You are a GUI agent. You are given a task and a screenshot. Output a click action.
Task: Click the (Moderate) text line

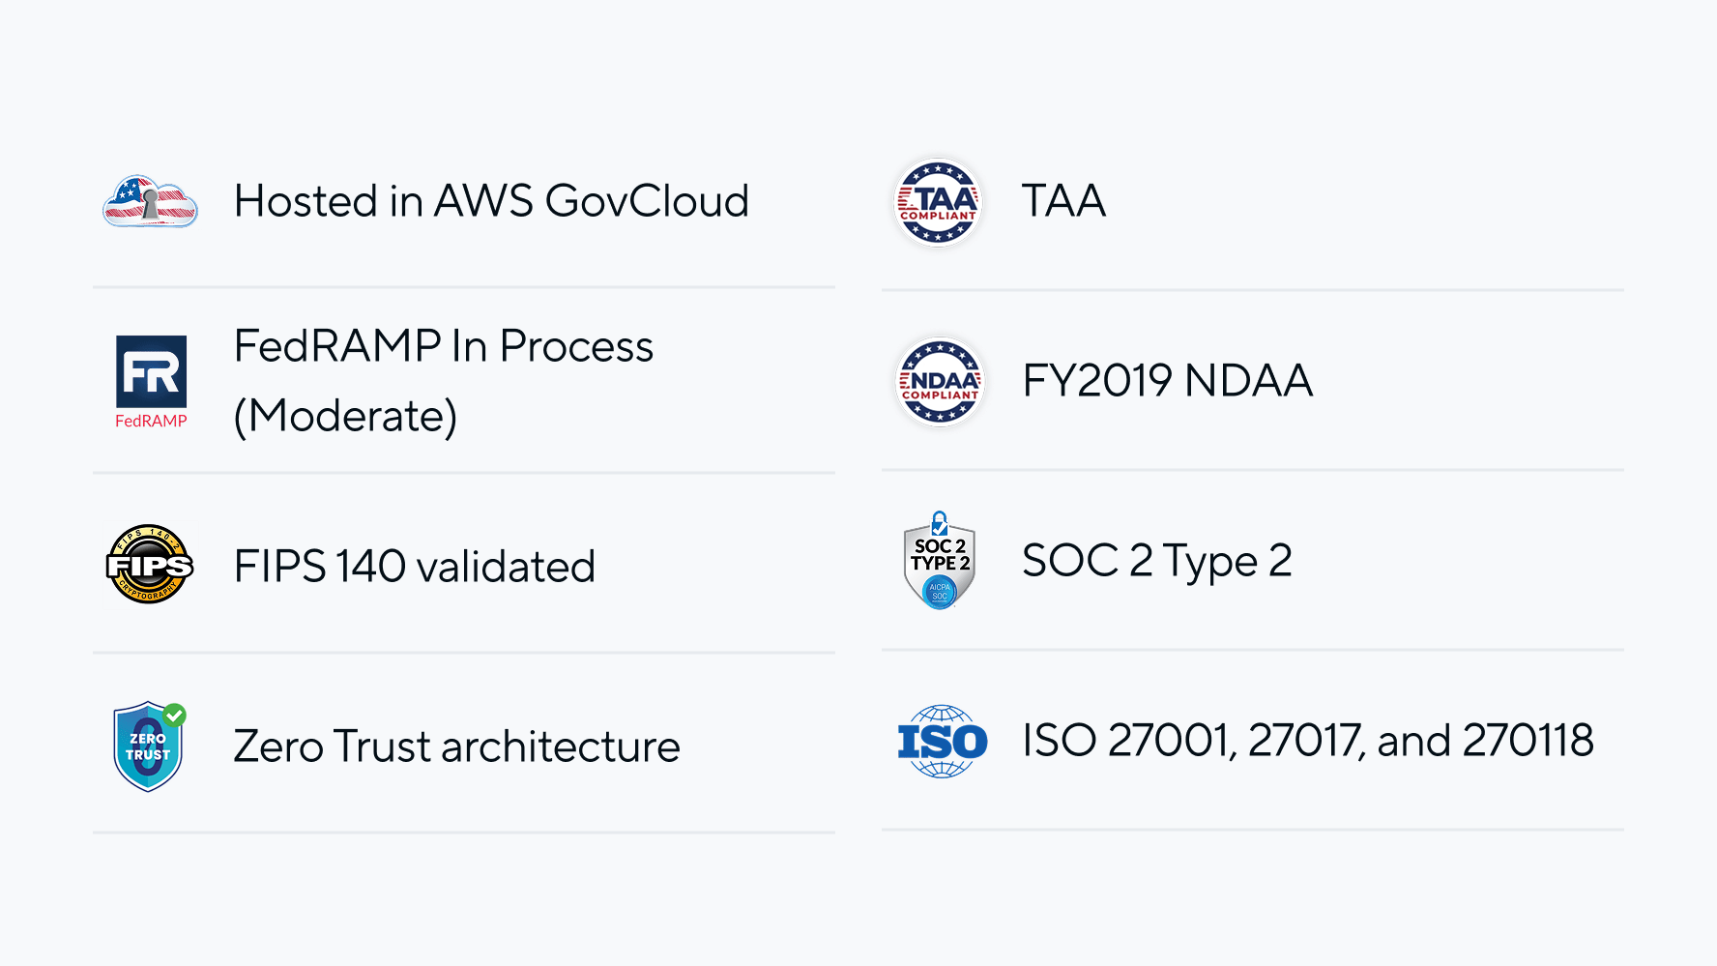pos(345,417)
